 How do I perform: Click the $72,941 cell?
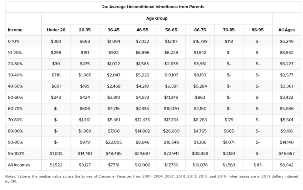point(171,153)
